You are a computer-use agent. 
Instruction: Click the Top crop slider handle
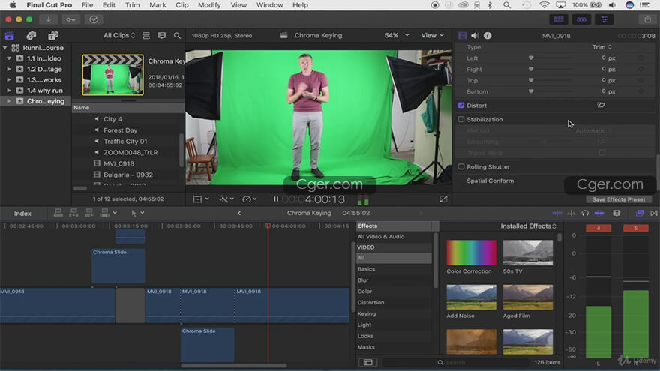click(x=531, y=80)
